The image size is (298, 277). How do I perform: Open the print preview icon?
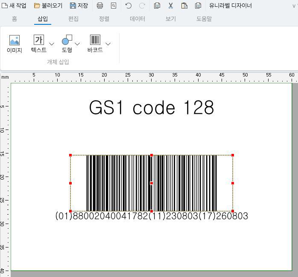[114, 6]
